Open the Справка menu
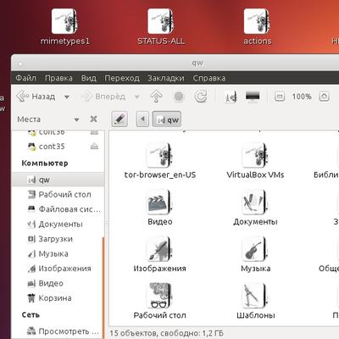This screenshot has height=339, width=339. click(209, 78)
